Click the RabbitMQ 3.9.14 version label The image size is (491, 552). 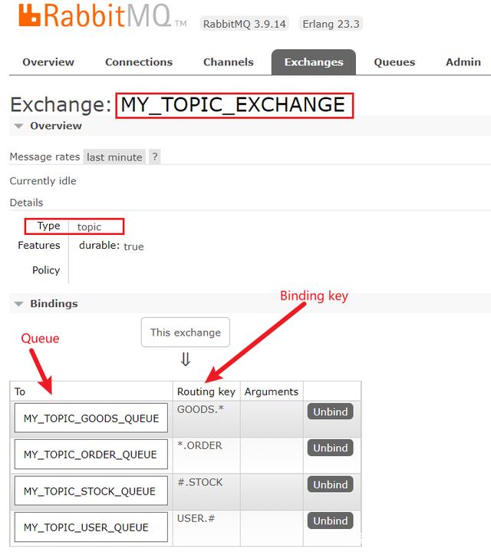pos(245,24)
